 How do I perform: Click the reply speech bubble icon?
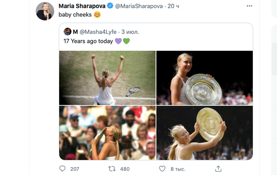63,169
